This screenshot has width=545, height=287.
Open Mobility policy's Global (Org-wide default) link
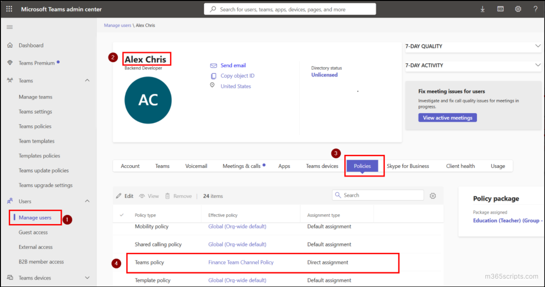click(237, 226)
